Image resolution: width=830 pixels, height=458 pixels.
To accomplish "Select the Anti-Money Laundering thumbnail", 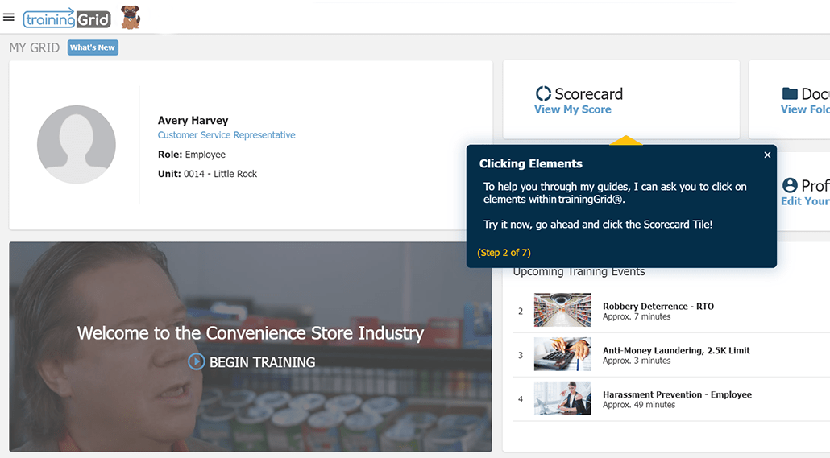I will (x=562, y=354).
